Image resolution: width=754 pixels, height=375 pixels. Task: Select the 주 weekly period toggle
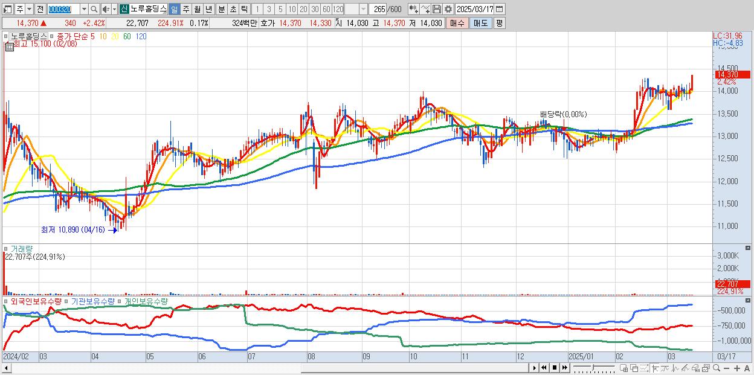(186, 9)
